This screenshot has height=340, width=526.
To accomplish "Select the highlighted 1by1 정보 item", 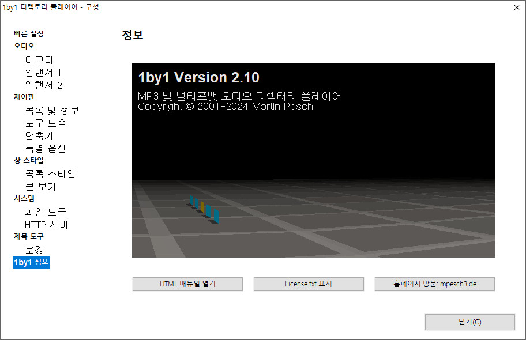I will click(x=31, y=263).
